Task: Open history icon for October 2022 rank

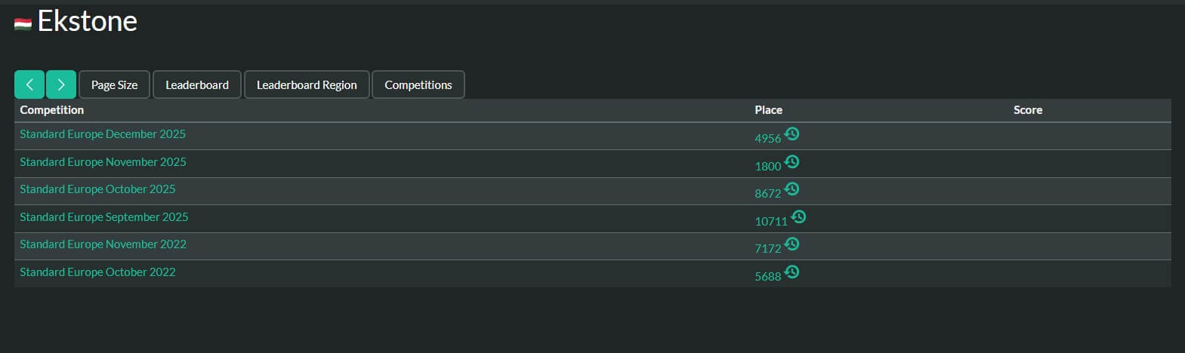Action: tap(792, 272)
